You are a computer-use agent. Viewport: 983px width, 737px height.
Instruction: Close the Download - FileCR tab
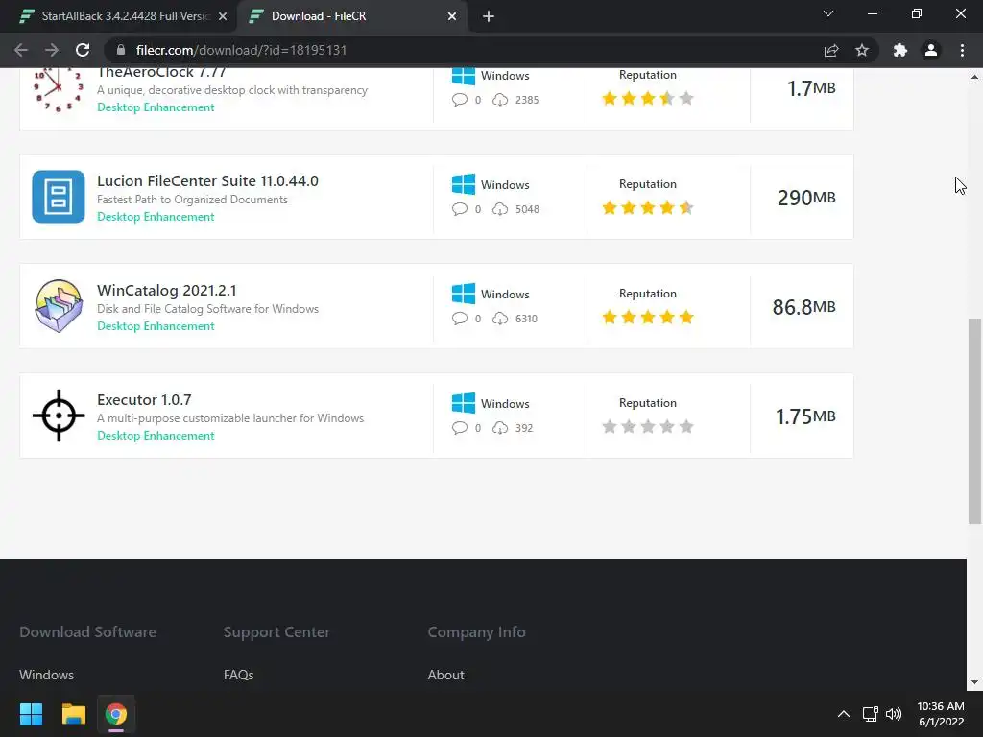point(452,16)
